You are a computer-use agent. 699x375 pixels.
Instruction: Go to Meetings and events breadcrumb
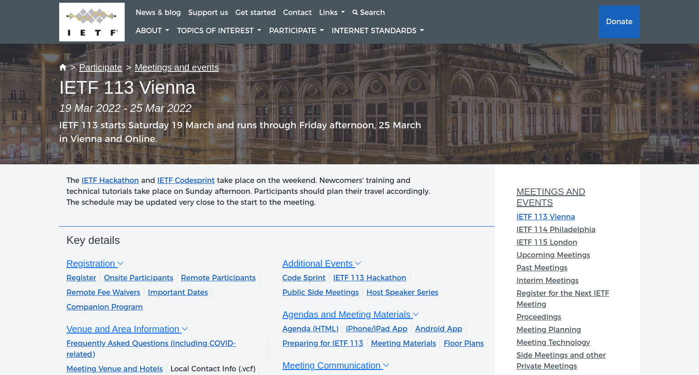click(x=177, y=67)
